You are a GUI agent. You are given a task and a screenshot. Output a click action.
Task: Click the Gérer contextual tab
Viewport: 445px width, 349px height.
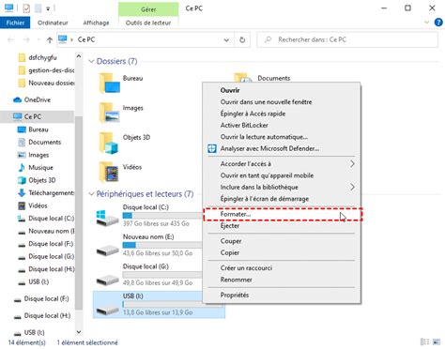click(x=148, y=9)
